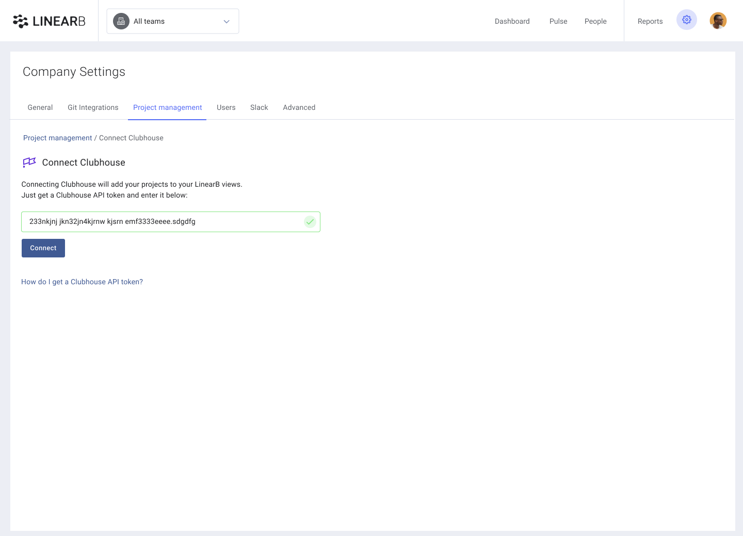
Task: Select the Project management tab
Action: (x=168, y=107)
